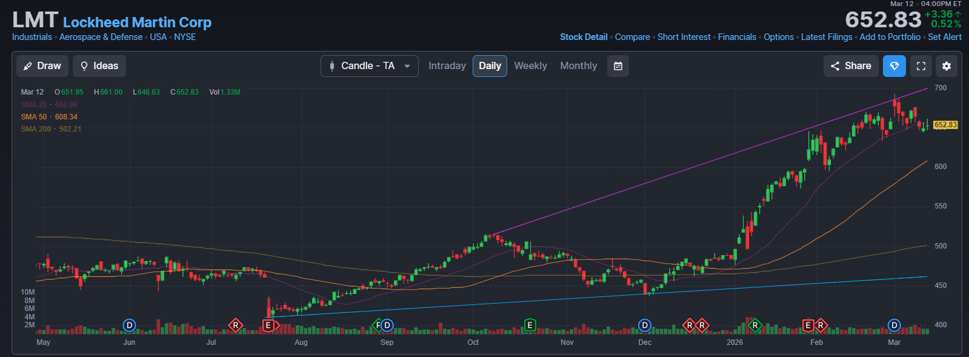Click the red R marker in July
Viewport: 969px width, 357px height.
(x=236, y=325)
